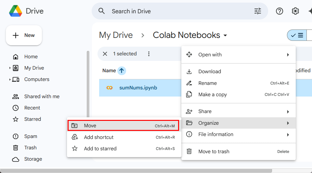
Task: Open Storage in the sidebar
Action: (33, 159)
